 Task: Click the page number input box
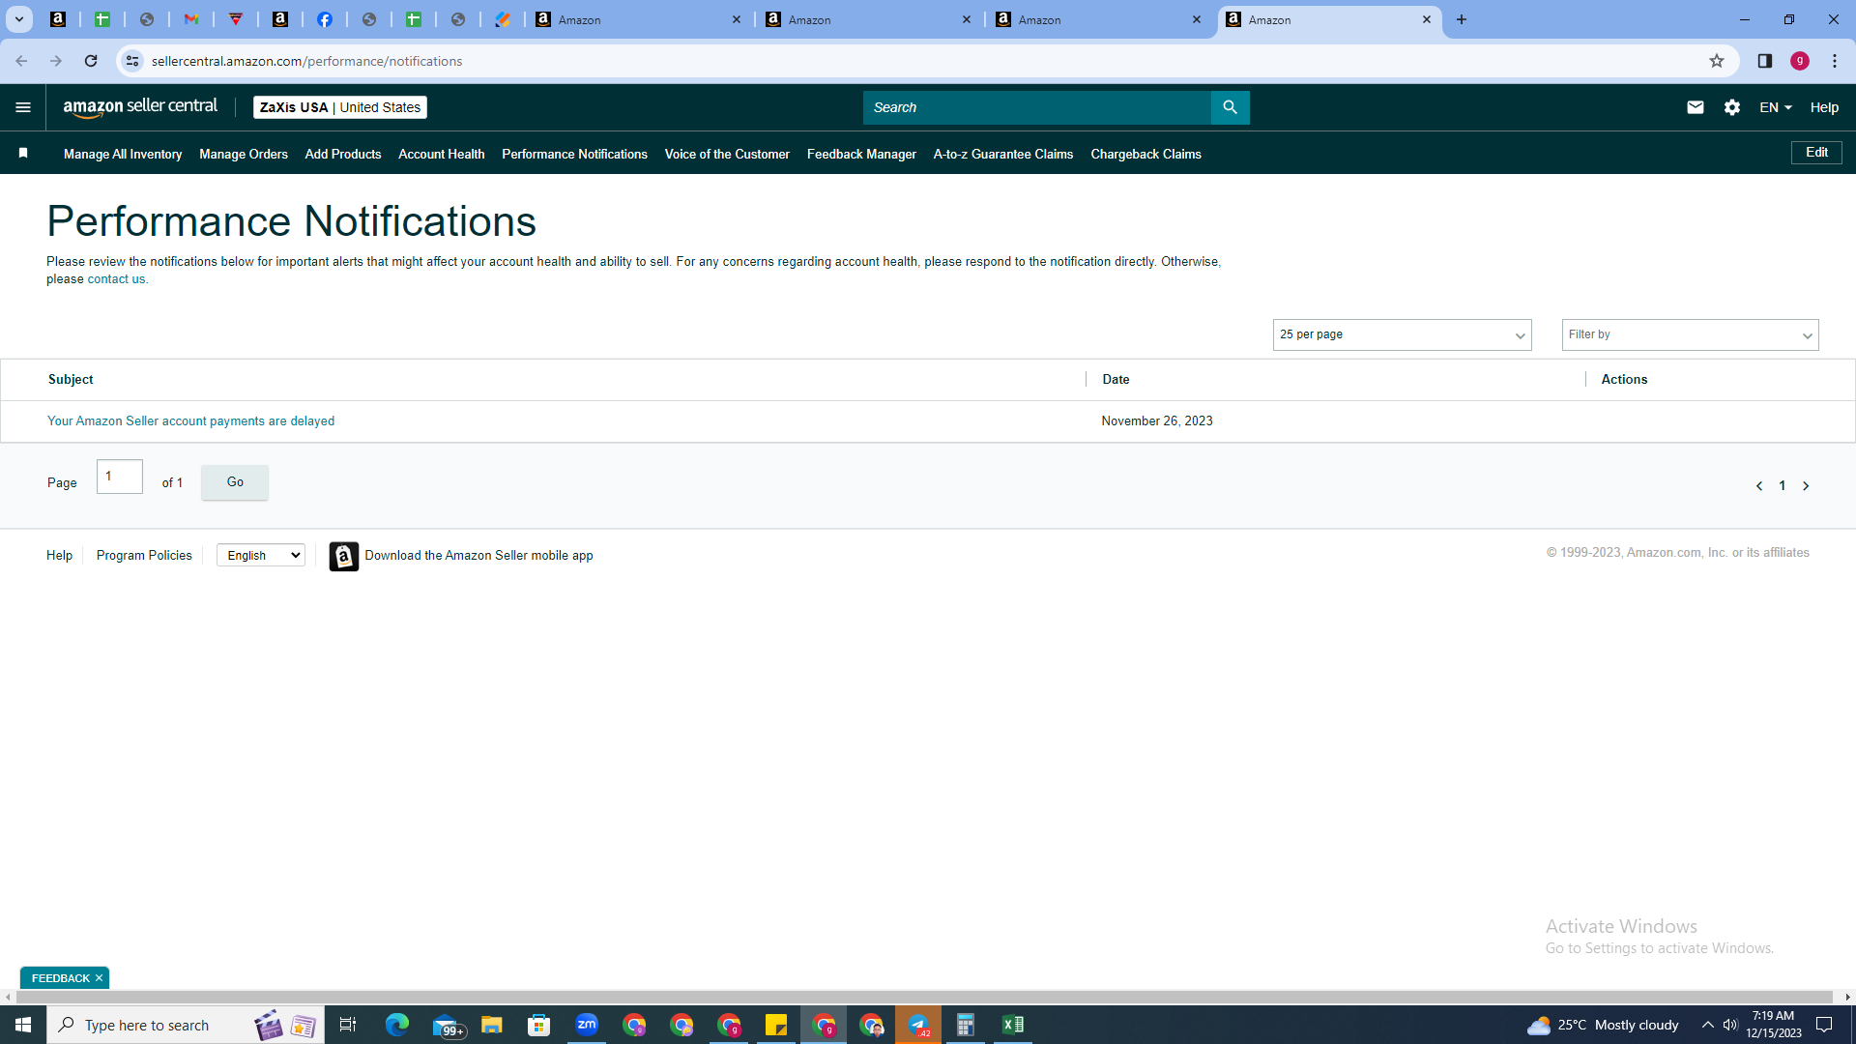[120, 477]
